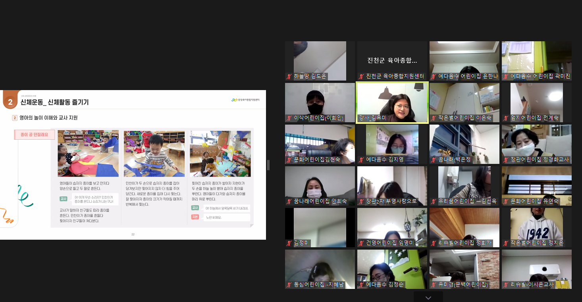Expand next gallery page with down chevron

pyautogui.click(x=428, y=298)
